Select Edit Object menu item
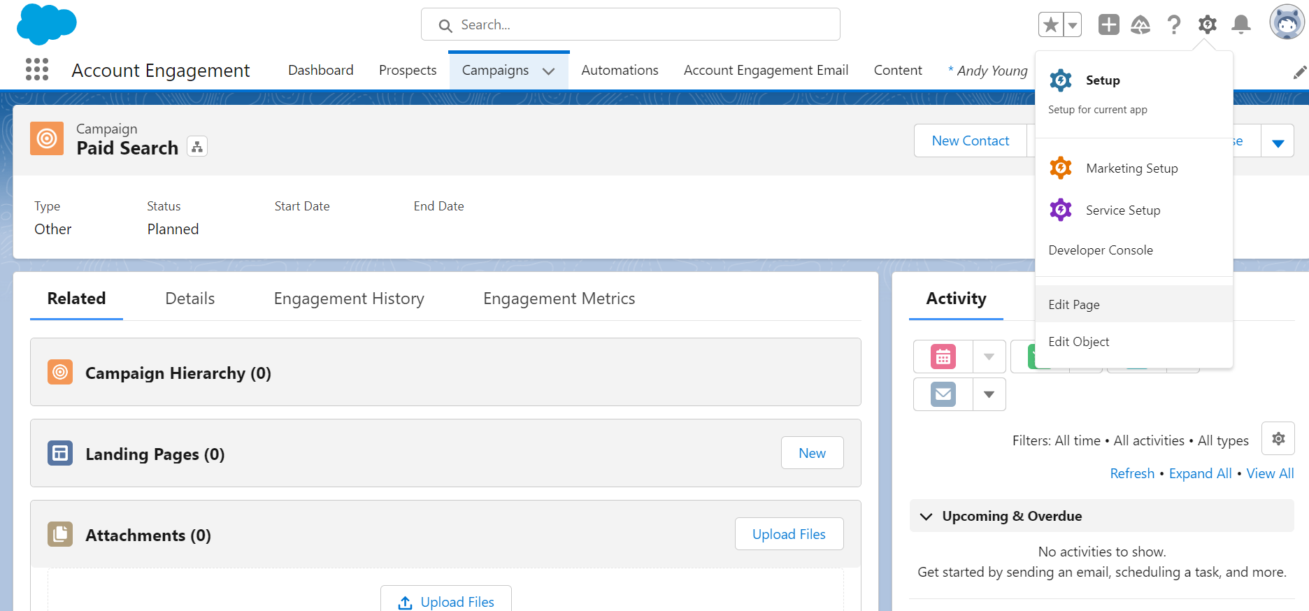This screenshot has width=1309, height=611. pyautogui.click(x=1133, y=341)
